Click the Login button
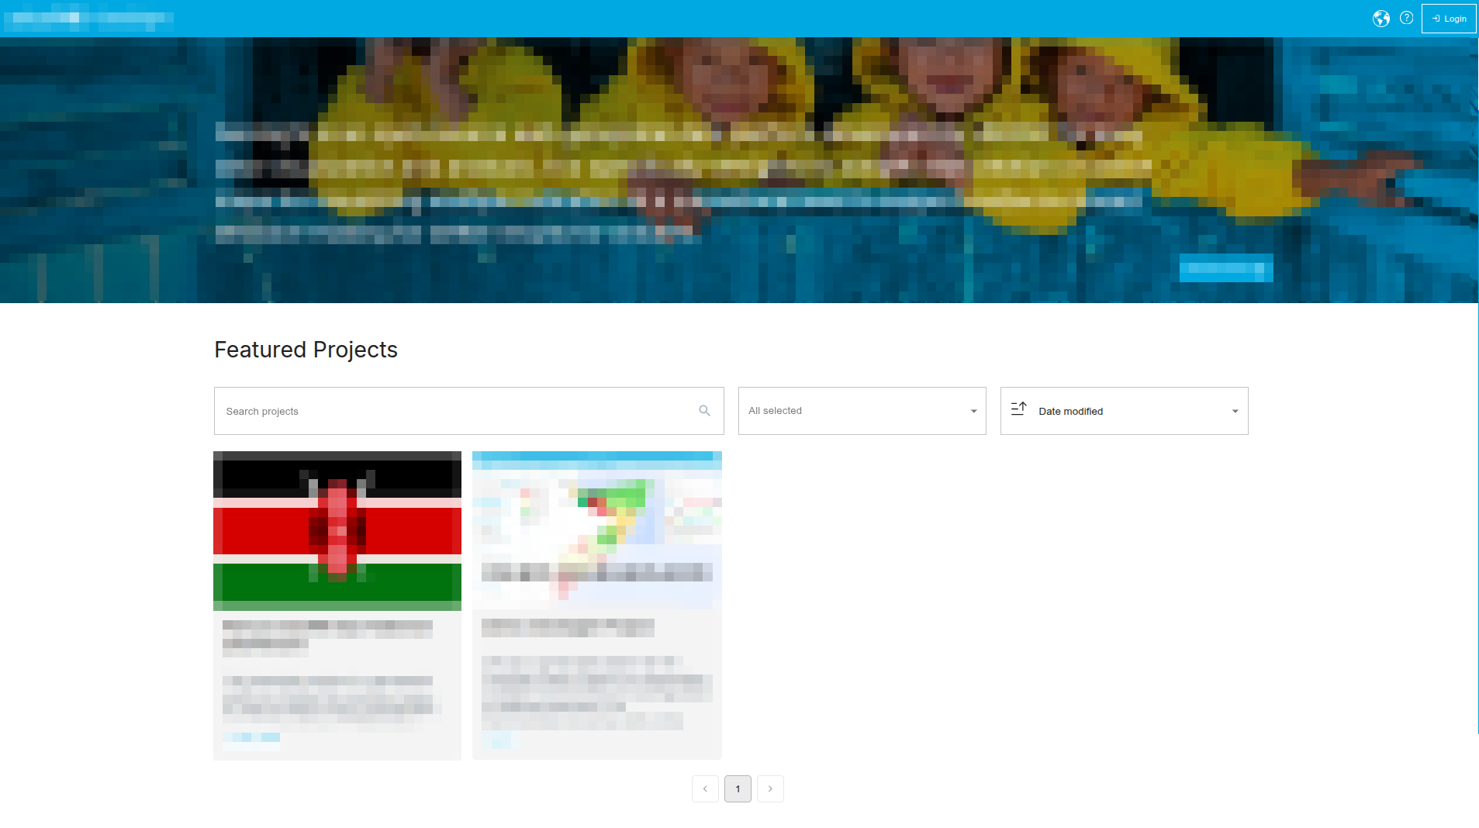 click(1448, 18)
